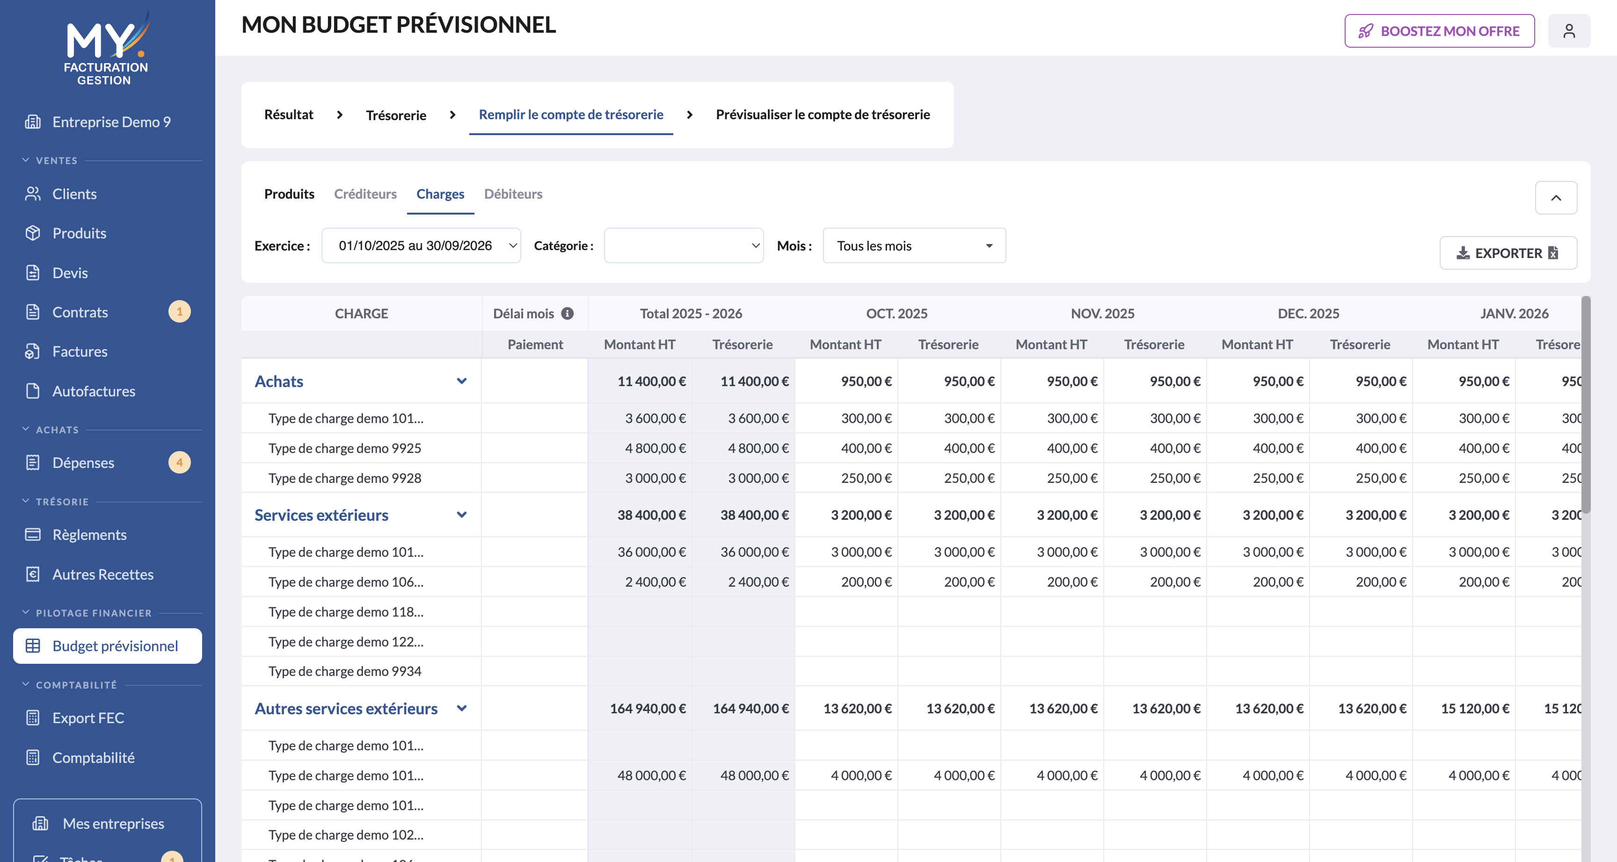Open Règlements in the sidebar

[89, 534]
